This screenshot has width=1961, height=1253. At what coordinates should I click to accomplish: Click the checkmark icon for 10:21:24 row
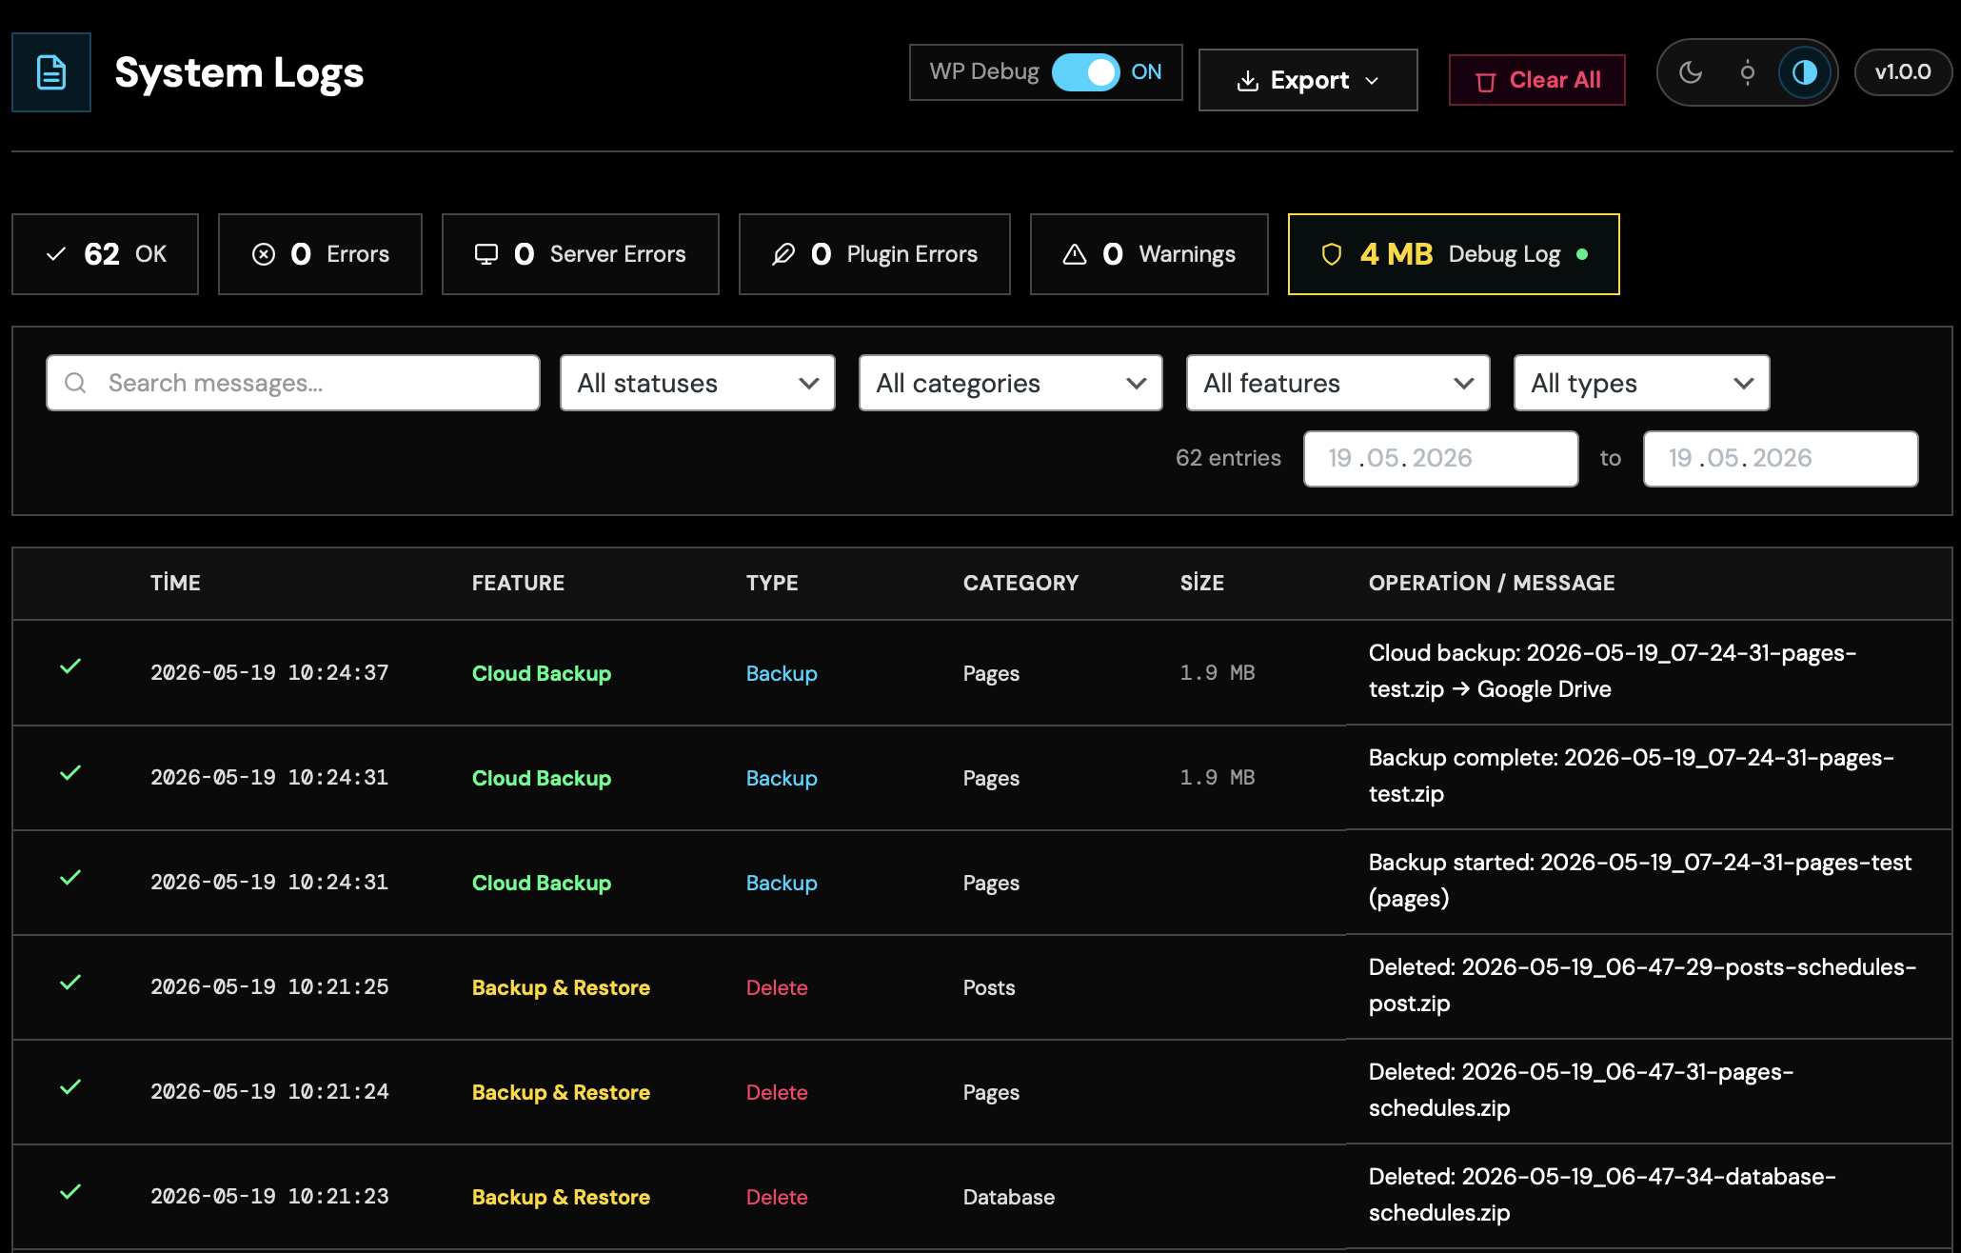70,1087
